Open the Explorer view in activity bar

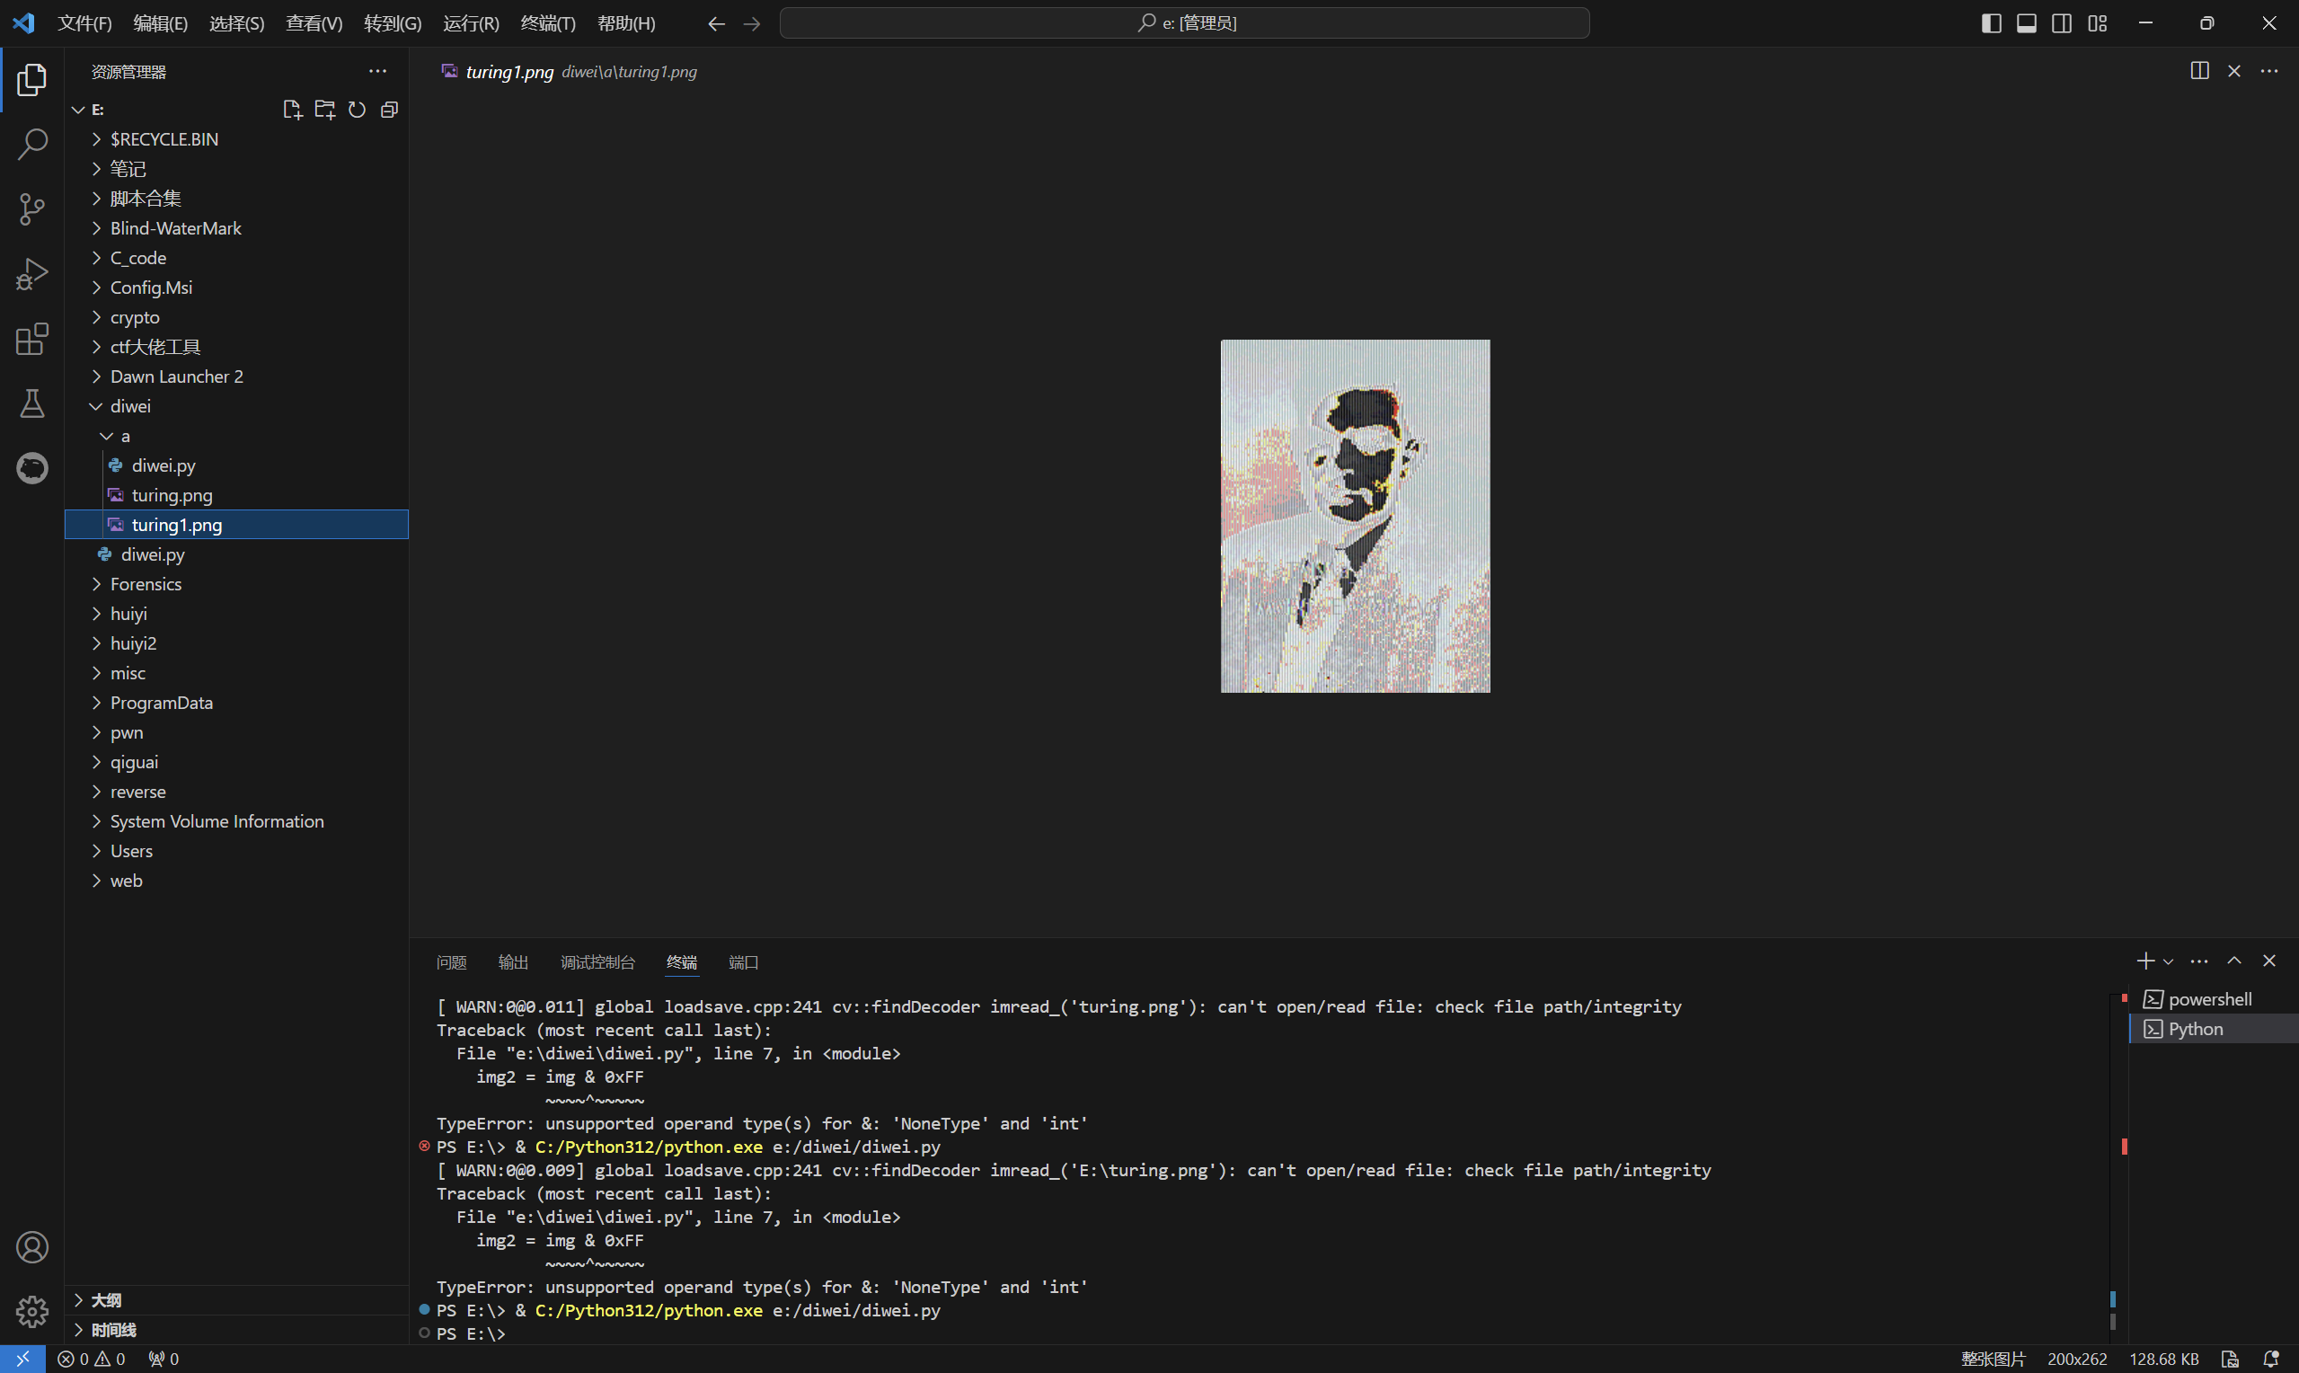click(31, 80)
